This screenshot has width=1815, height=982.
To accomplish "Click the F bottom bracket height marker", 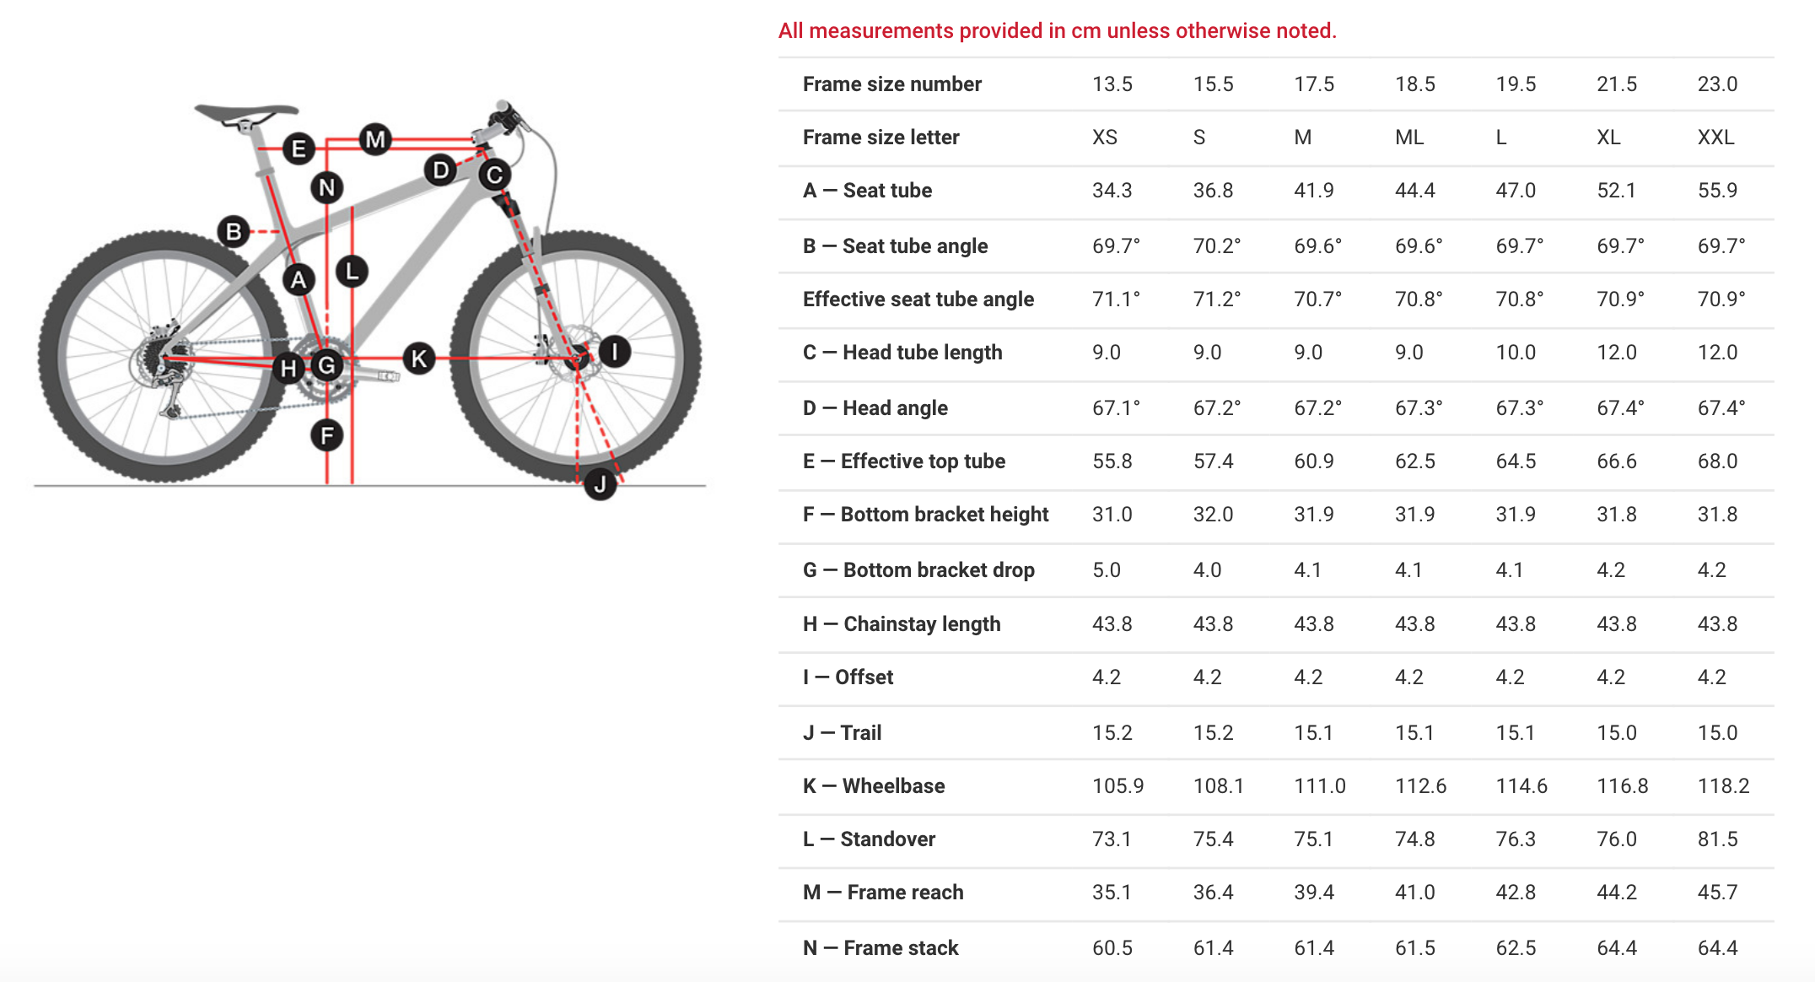I will tap(326, 435).
